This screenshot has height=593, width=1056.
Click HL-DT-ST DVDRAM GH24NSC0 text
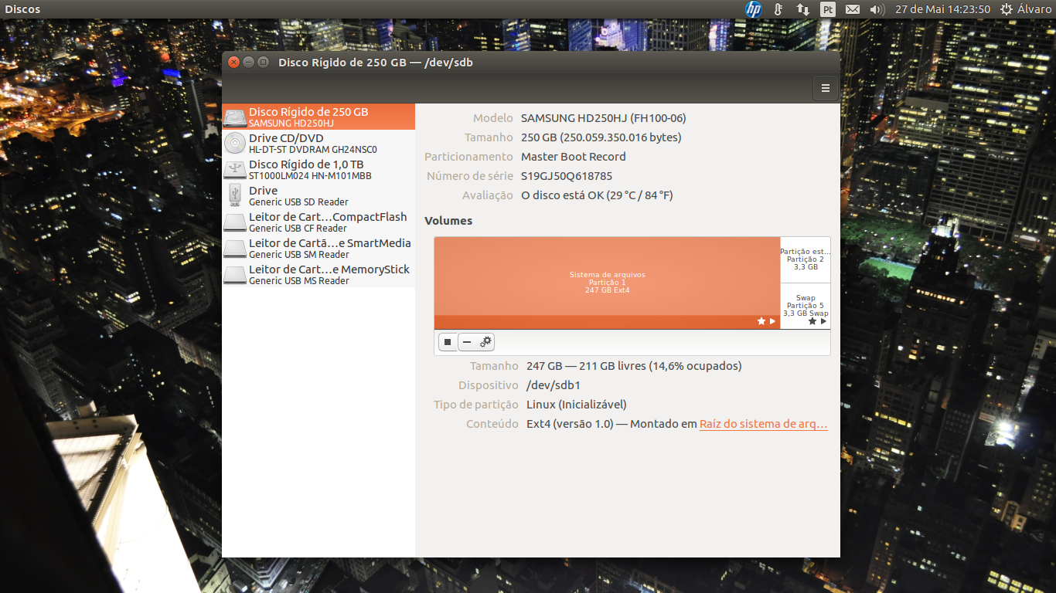click(312, 150)
